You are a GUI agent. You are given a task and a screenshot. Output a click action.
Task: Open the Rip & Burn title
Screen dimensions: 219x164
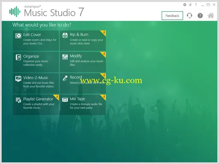point(79,35)
